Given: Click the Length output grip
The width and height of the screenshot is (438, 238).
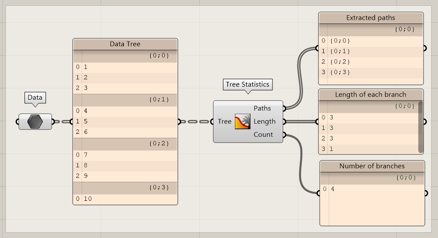Looking at the screenshot, I should [284, 122].
